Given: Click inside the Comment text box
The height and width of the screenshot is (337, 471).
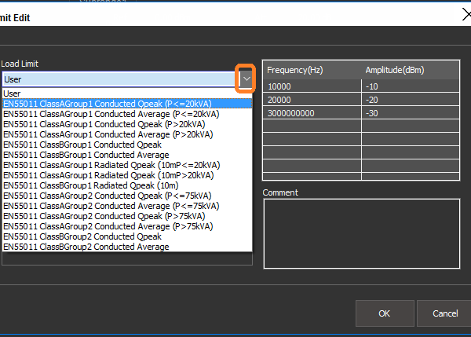Looking at the screenshot, I should click(360, 234).
